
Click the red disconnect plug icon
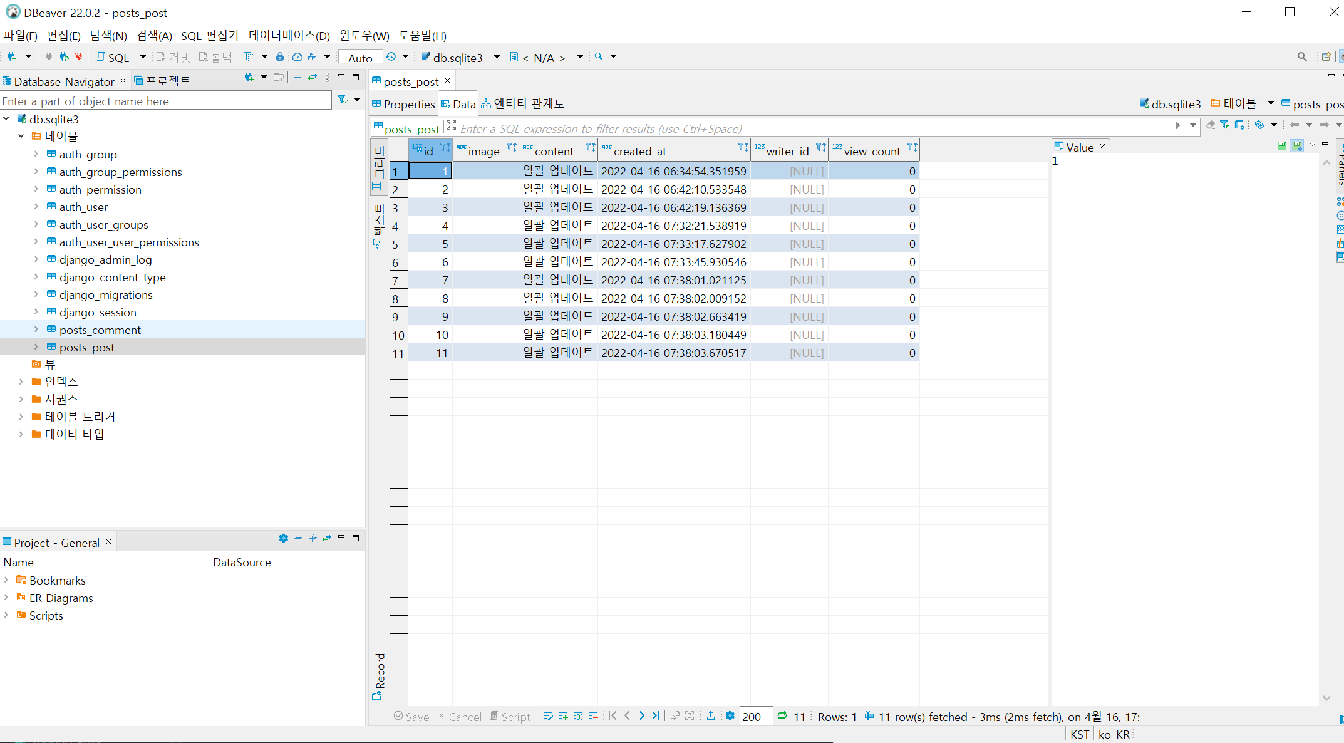79,56
